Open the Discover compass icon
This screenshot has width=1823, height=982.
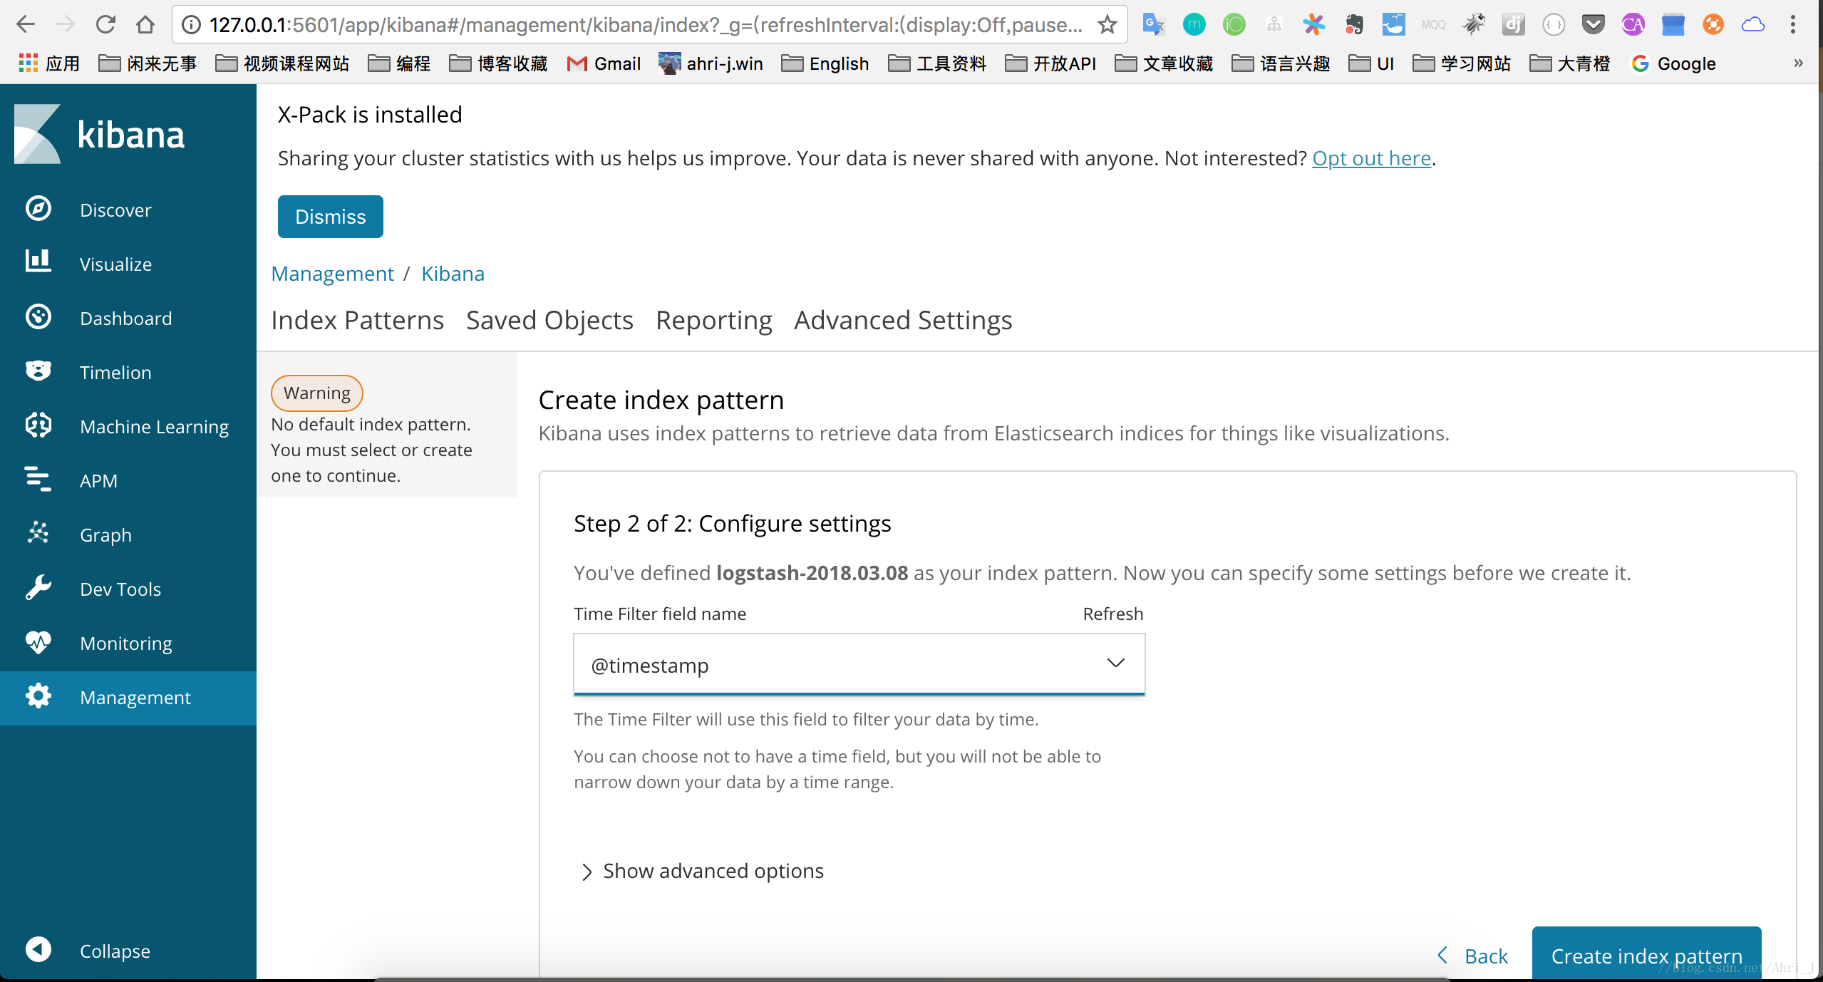[x=38, y=210]
